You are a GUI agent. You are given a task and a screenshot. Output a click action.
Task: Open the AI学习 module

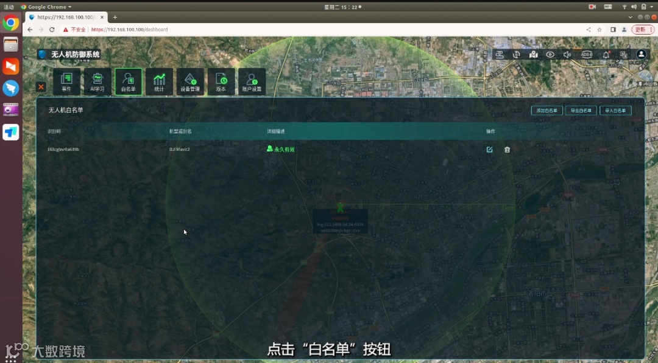pyautogui.click(x=97, y=81)
